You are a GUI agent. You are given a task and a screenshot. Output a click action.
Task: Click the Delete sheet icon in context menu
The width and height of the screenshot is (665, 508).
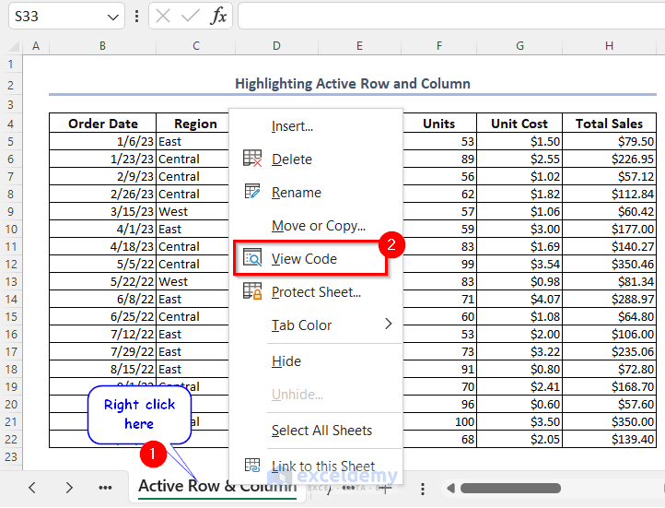coord(252,159)
